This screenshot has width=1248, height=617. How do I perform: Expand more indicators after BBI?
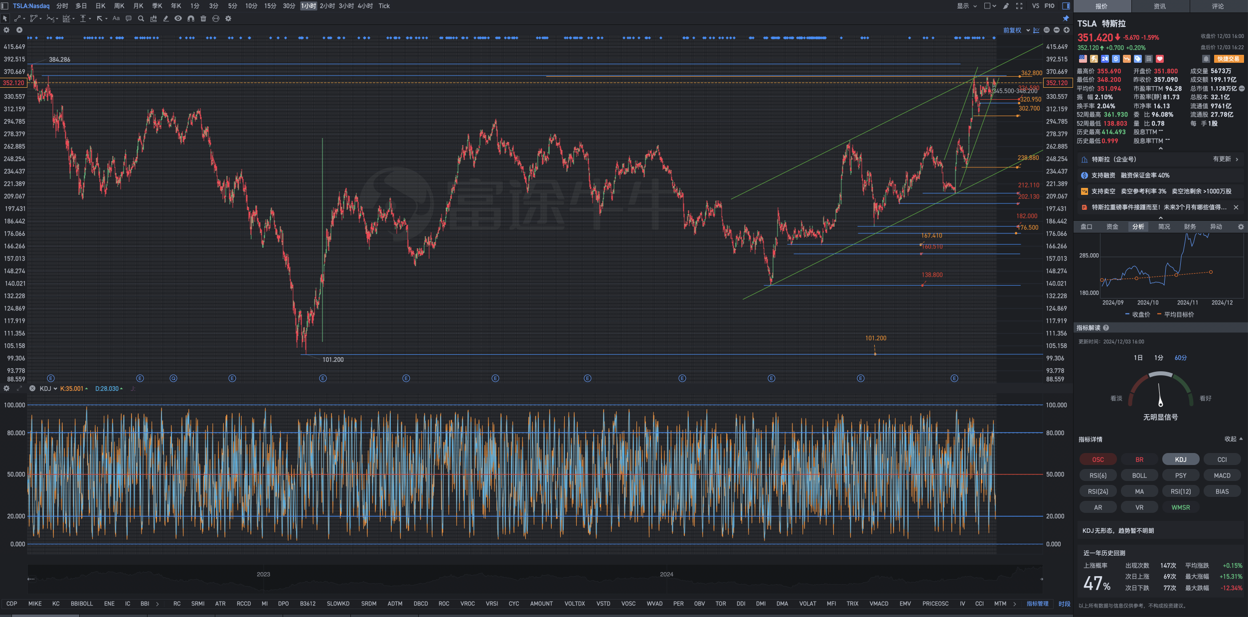157,604
